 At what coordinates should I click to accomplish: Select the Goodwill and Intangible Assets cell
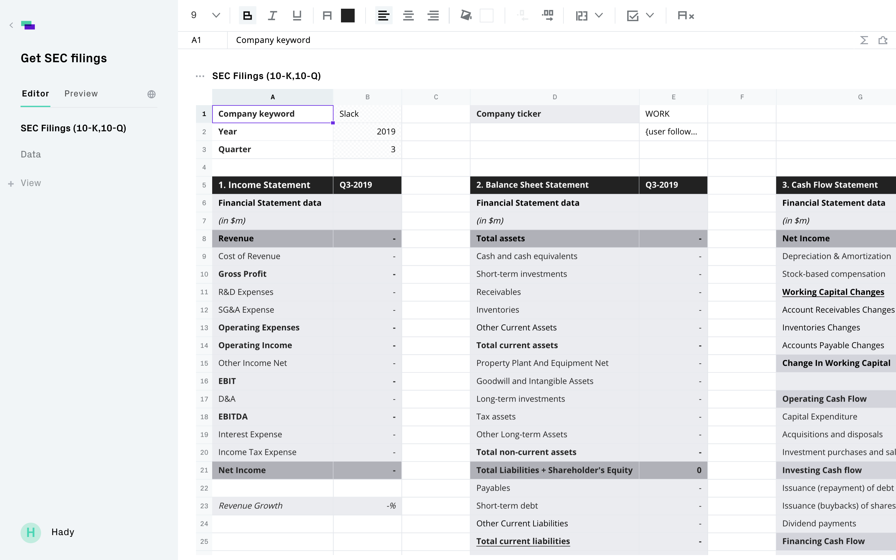click(555, 381)
